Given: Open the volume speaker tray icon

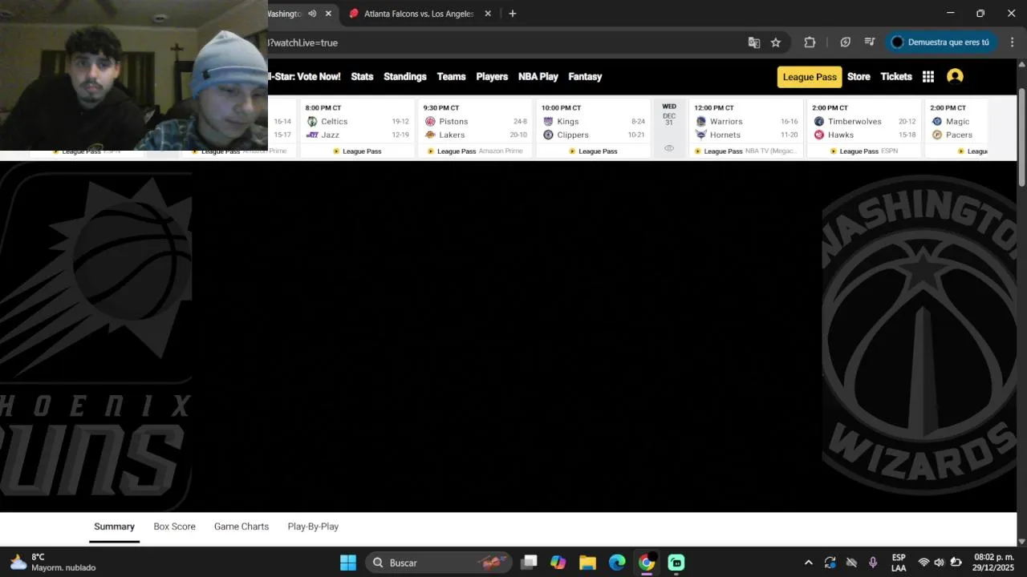Looking at the screenshot, I should coord(939,563).
